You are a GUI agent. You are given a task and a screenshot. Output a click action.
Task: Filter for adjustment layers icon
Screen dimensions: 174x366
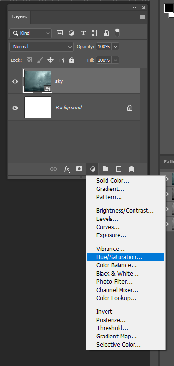click(71, 33)
